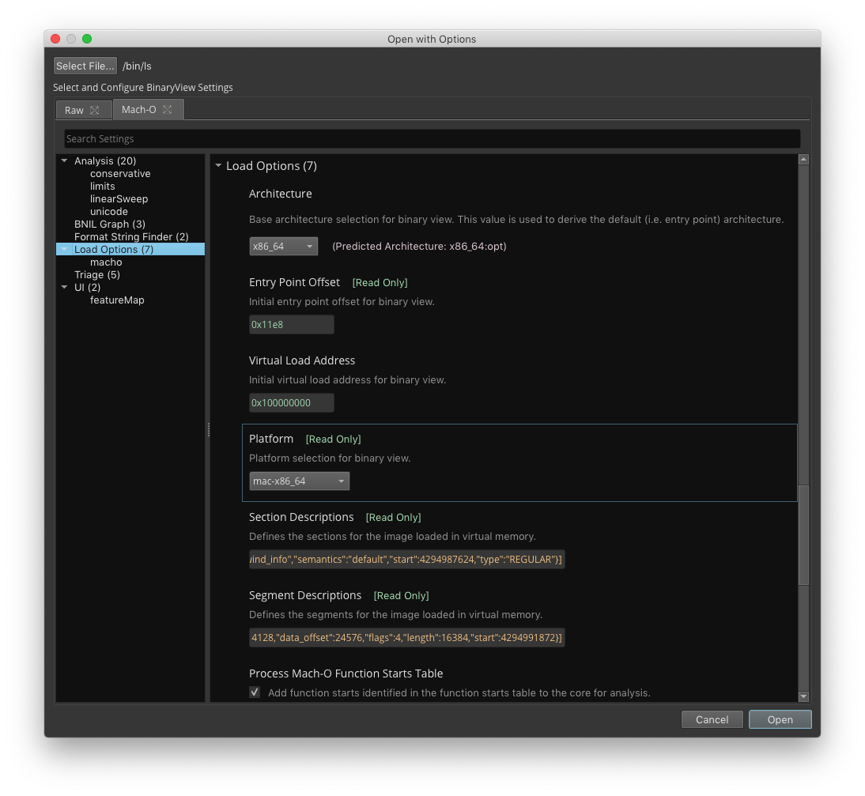
Task: Switch to the Raw tab
Action: point(74,111)
